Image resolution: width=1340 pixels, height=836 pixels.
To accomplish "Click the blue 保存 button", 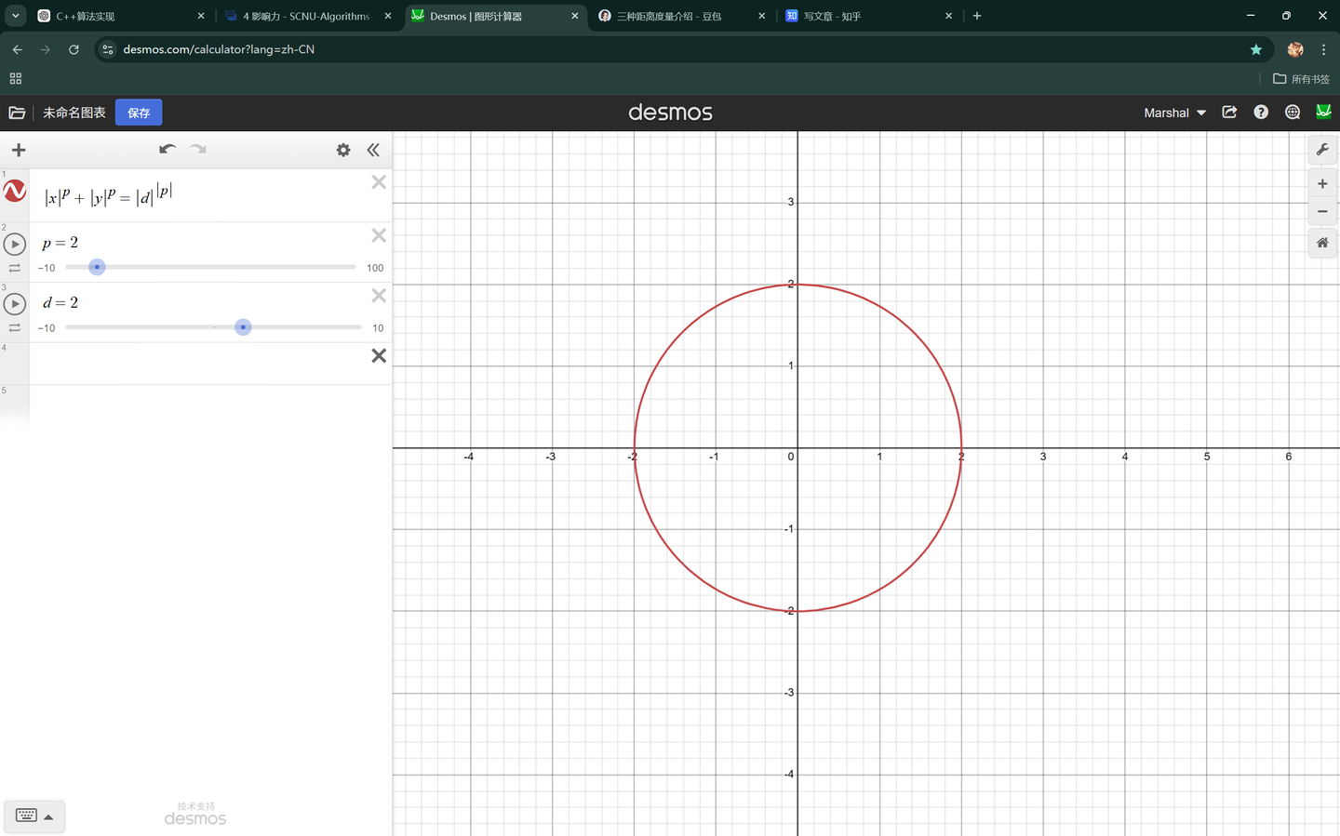I will [139, 113].
